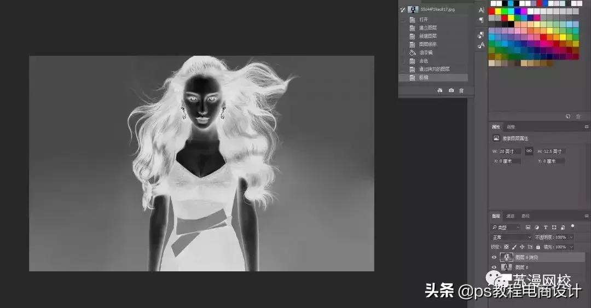Viewport: 591px width, 308px height.
Task: Lock artboard auto-nesting
Action: [x=530, y=247]
